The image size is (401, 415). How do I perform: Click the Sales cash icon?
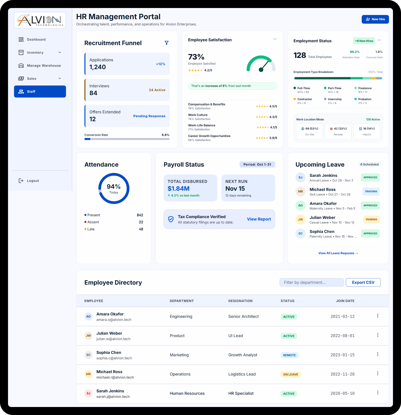(21, 79)
